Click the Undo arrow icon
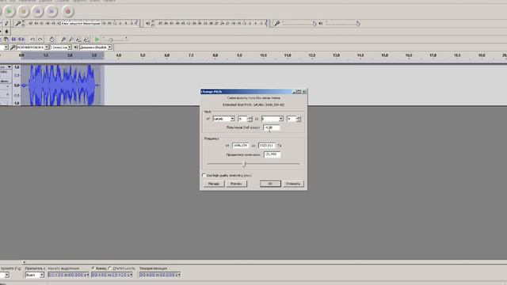The height and width of the screenshot is (285, 507). point(32,40)
